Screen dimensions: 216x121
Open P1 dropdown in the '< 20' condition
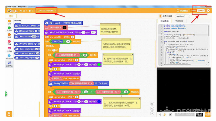click(76, 55)
